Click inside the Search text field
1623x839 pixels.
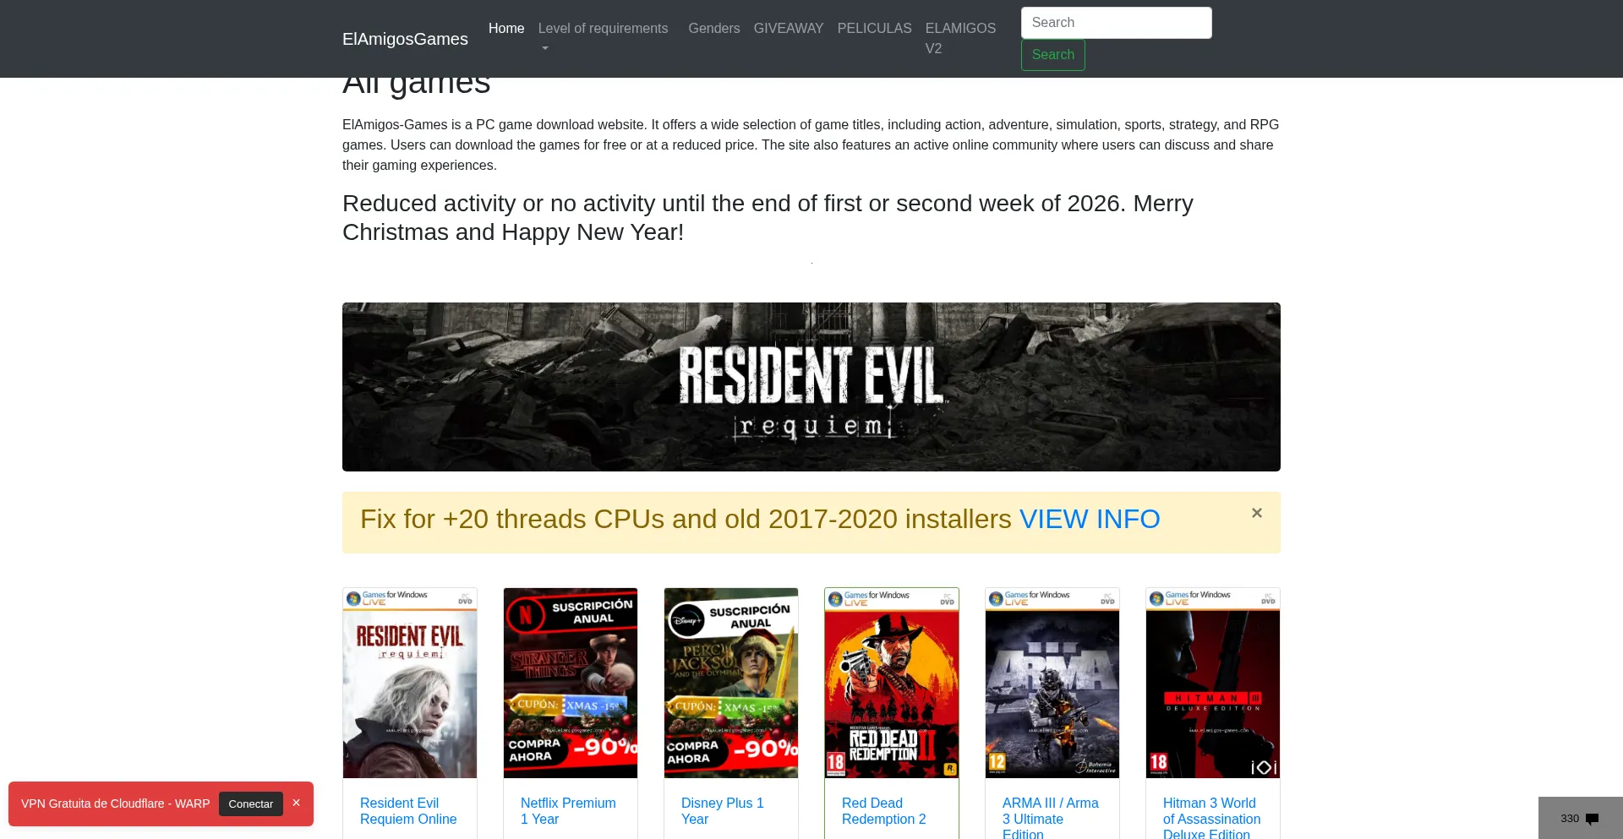(1116, 22)
